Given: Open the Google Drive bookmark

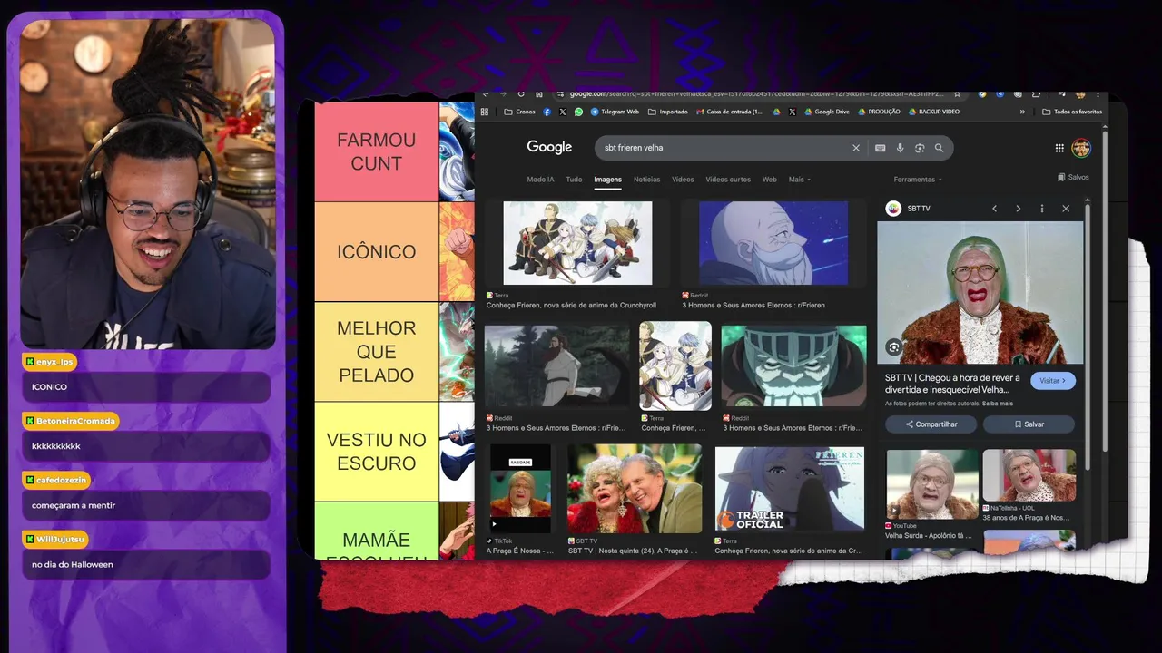Looking at the screenshot, I should (x=826, y=112).
